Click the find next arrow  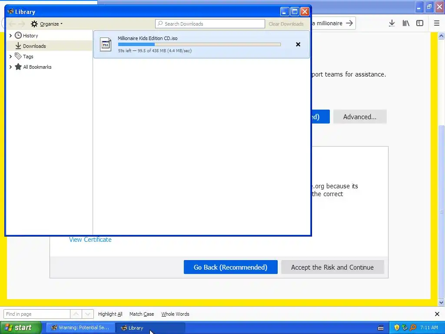[88, 314]
